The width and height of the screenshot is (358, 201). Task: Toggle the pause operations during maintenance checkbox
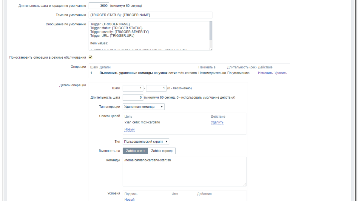pyautogui.click(x=90, y=57)
